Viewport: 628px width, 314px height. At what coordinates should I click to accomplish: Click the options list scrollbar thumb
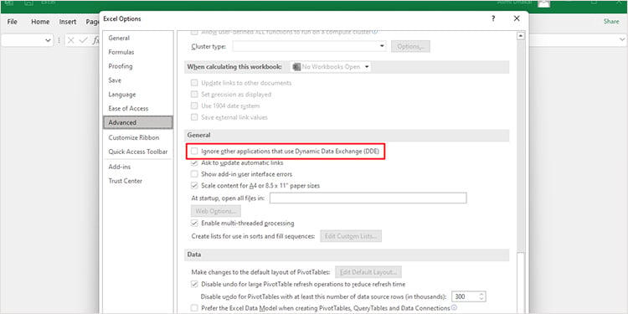521,283
